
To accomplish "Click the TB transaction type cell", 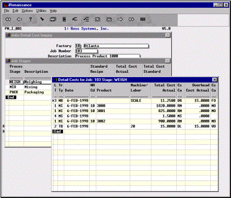I will (61, 126).
